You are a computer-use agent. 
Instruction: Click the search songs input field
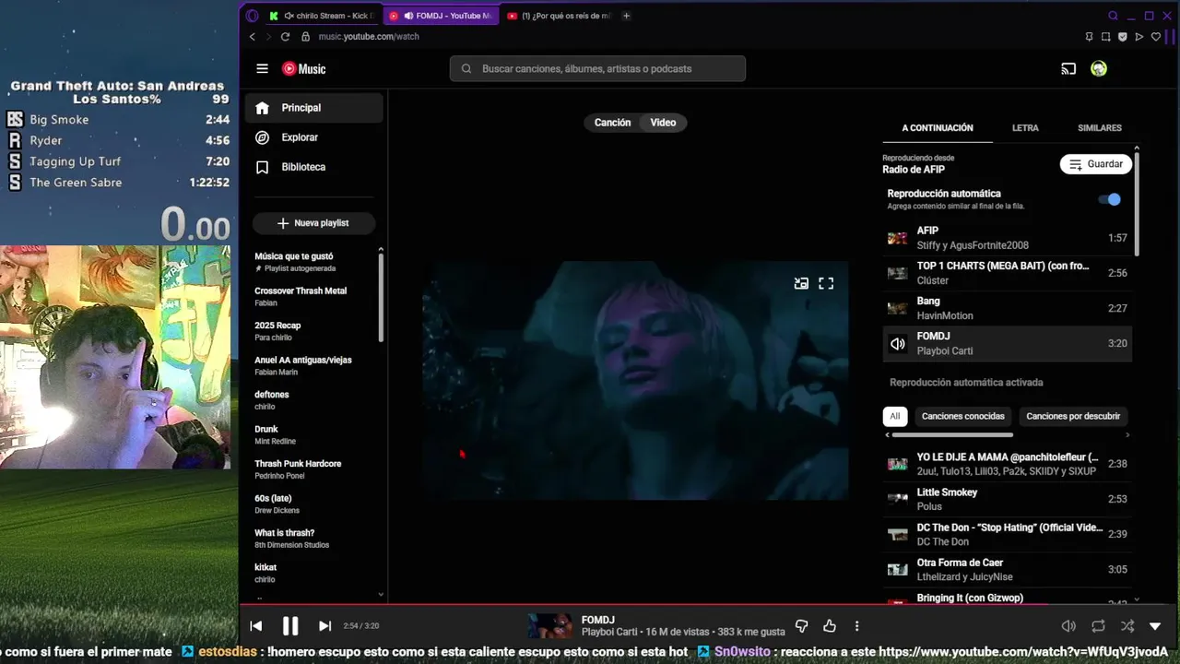click(597, 68)
